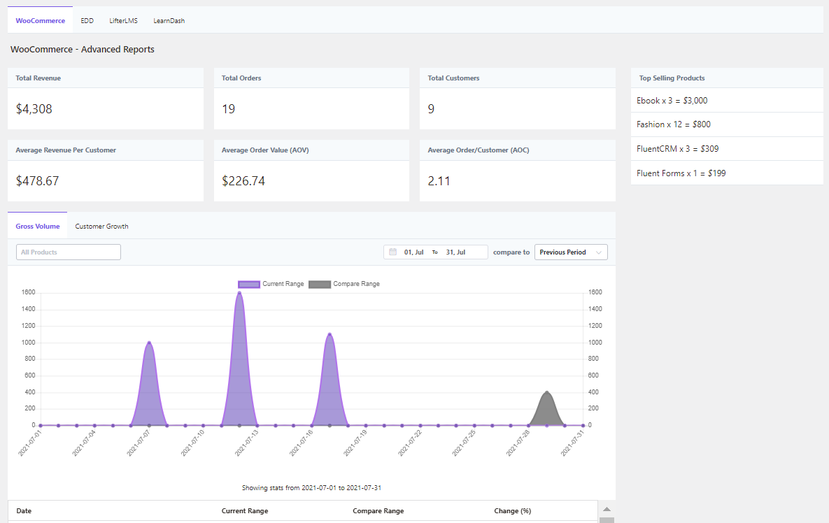Image resolution: width=829 pixels, height=523 pixels.
Task: Open the Previous Period comparison dropdown
Action: [x=571, y=252]
